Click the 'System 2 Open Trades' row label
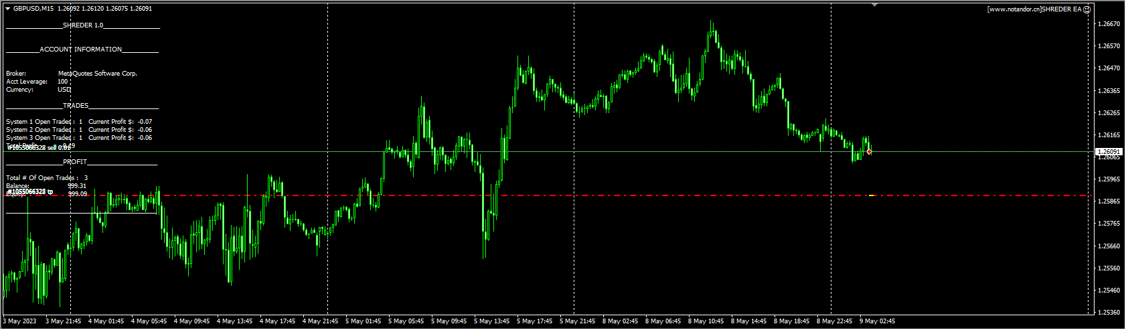This screenshot has width=1126, height=330. pyautogui.click(x=40, y=130)
